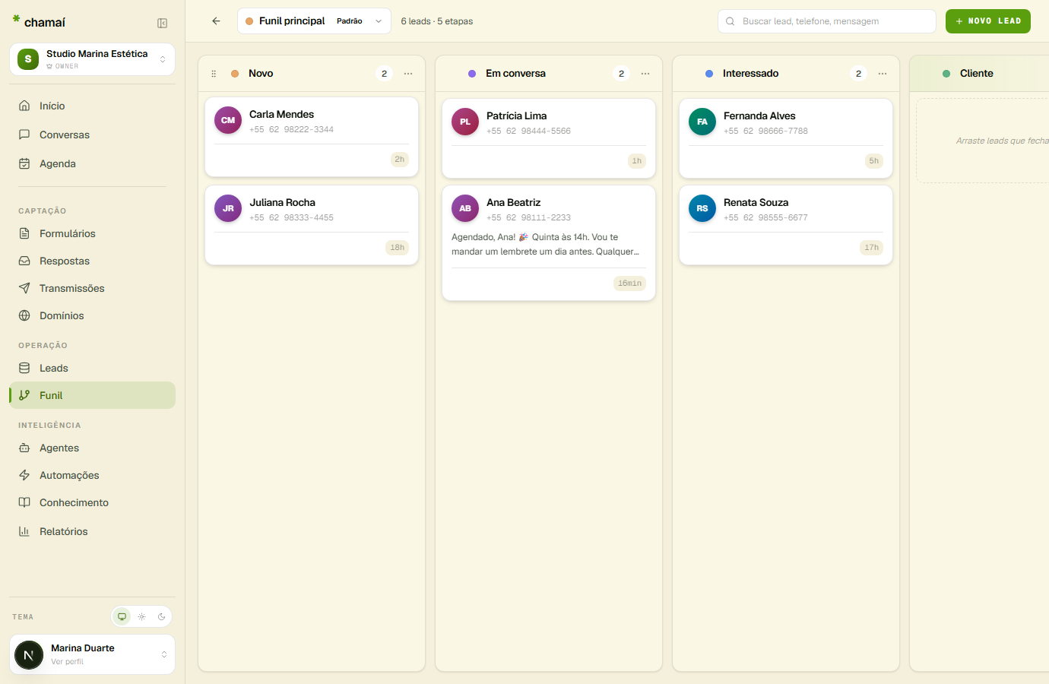The height and width of the screenshot is (684, 1049).
Task: Click the Em conversa purple color dot
Action: click(472, 74)
